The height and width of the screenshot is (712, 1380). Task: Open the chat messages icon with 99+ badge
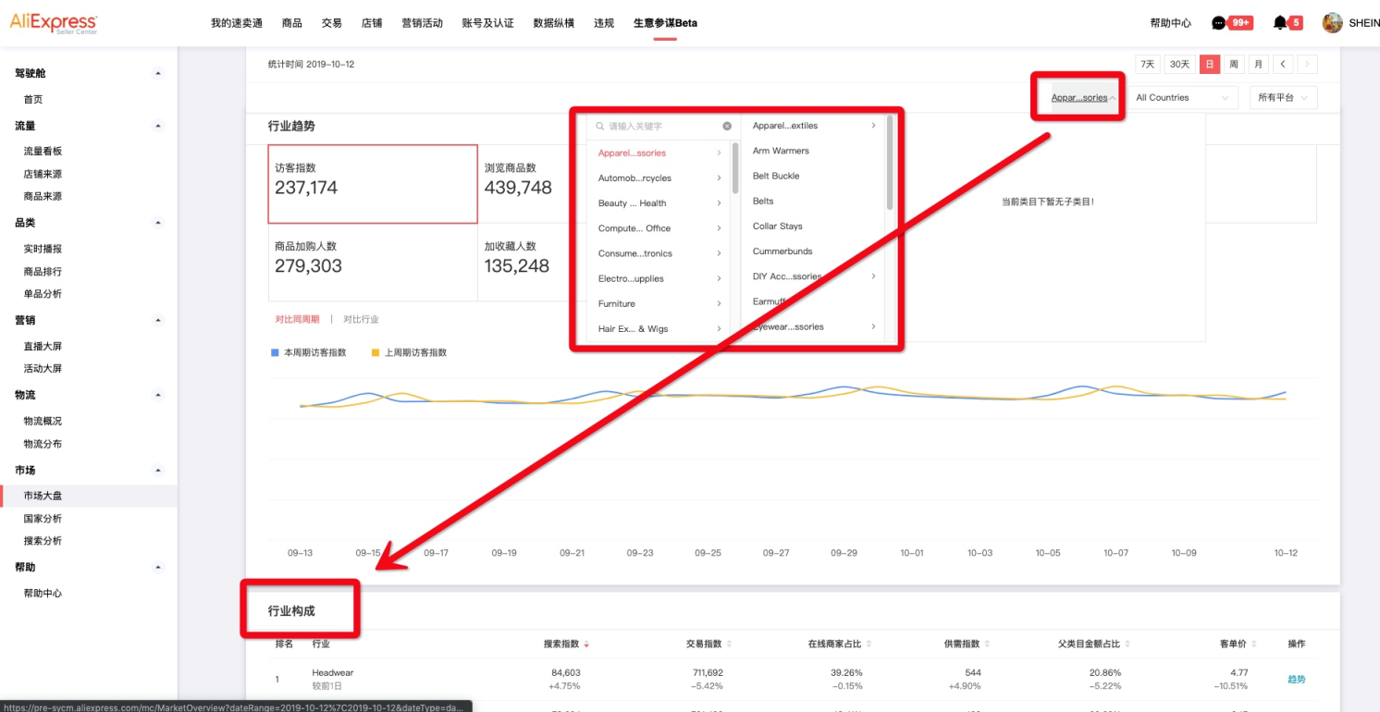pyautogui.click(x=1219, y=23)
